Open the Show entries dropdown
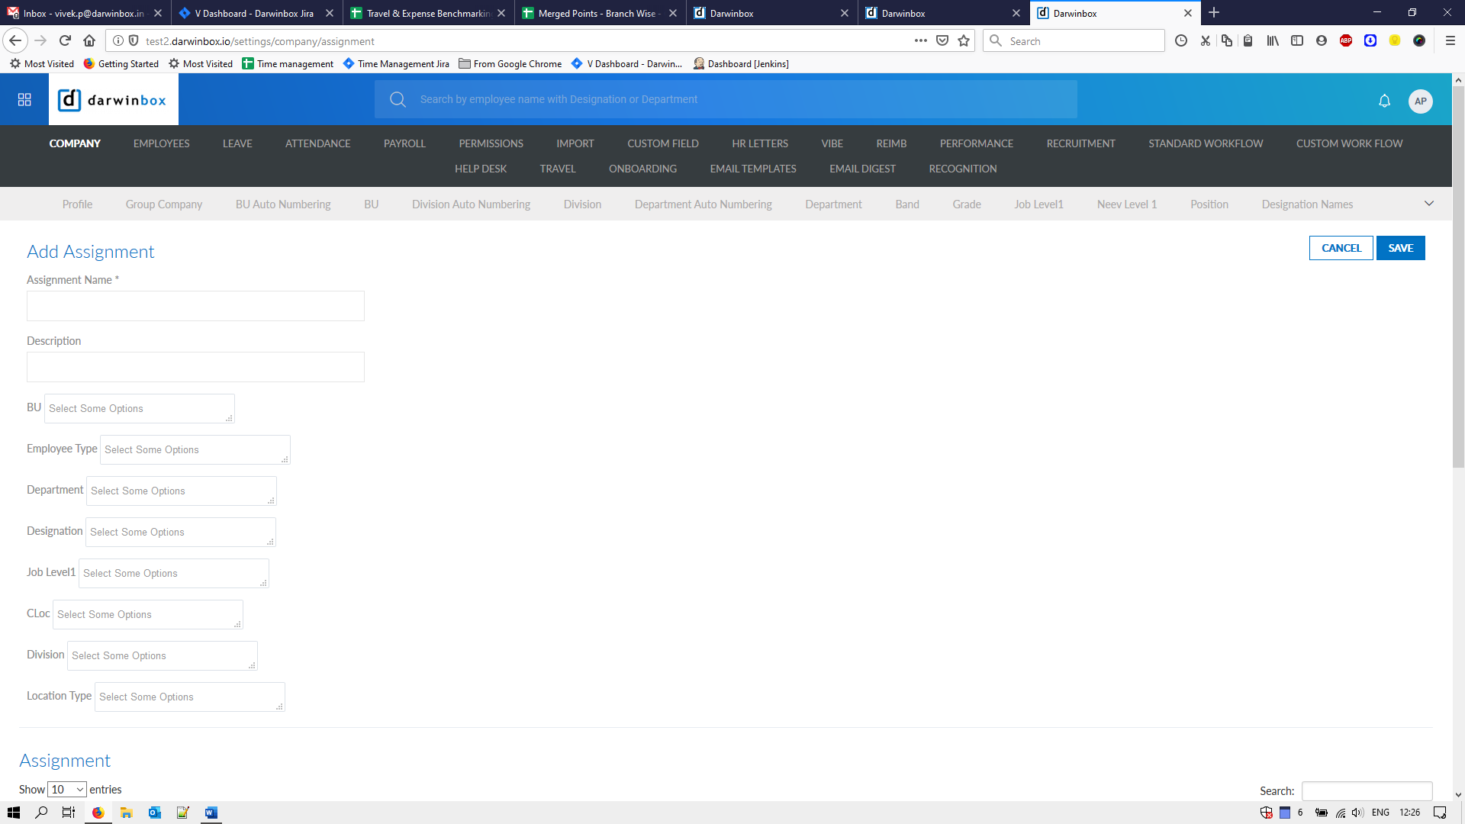This screenshot has height=824, width=1465. click(x=66, y=790)
